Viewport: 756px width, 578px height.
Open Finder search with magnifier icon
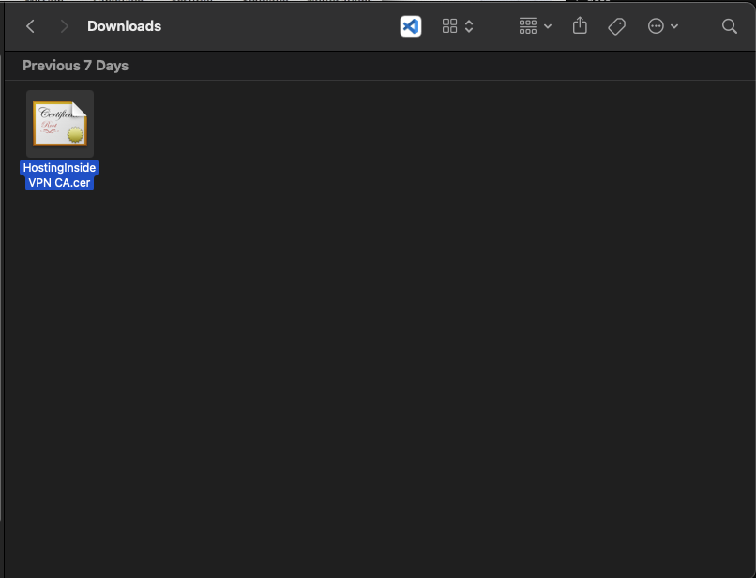[x=730, y=26]
